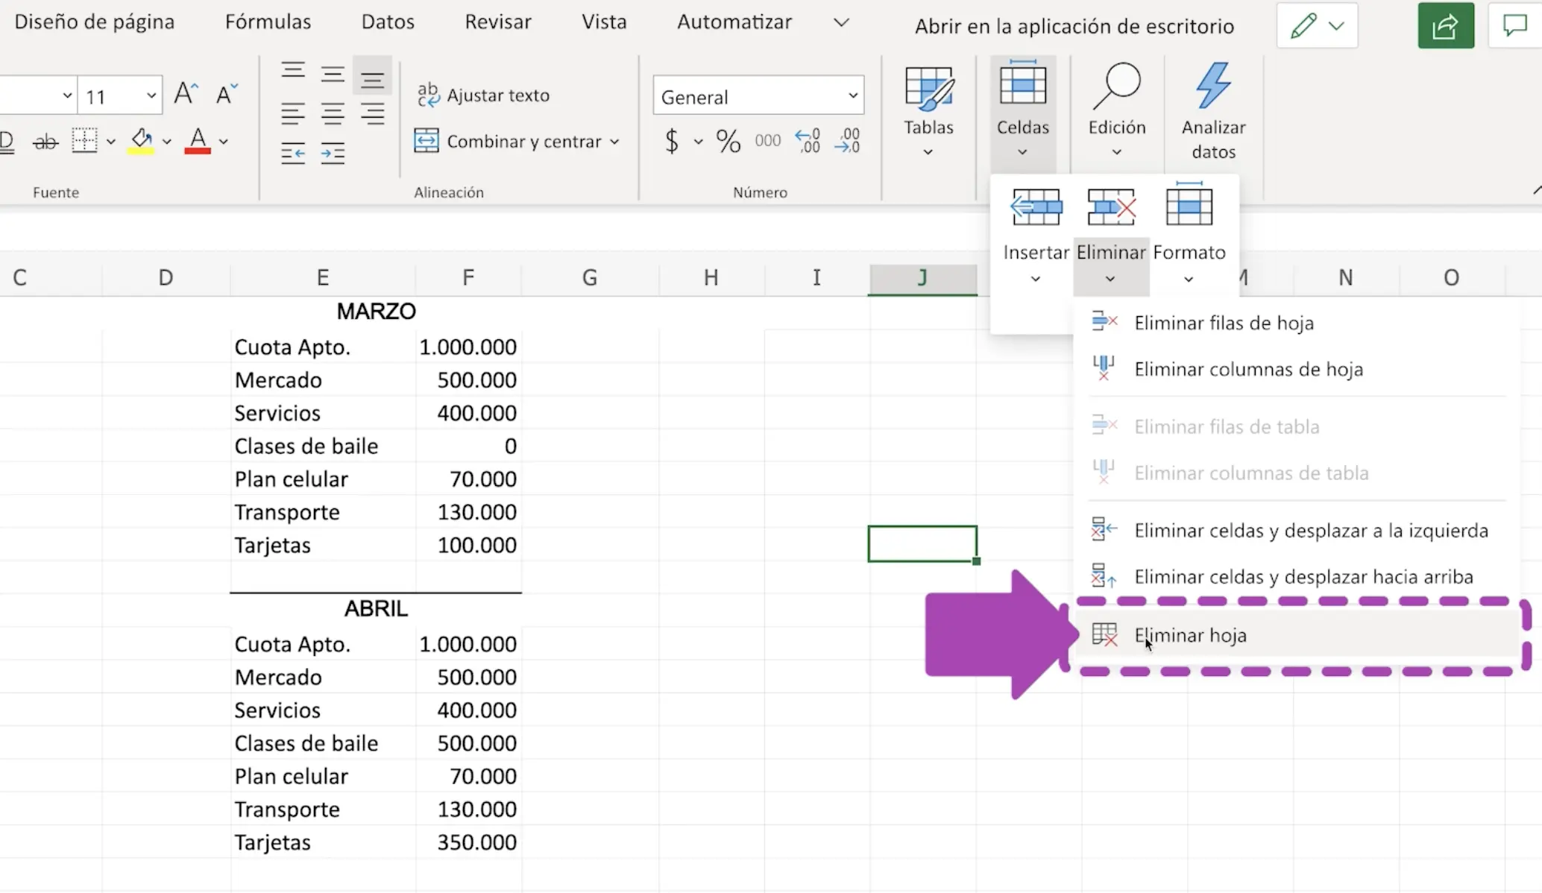The height and width of the screenshot is (893, 1542).
Task: Open the Fórmulas ribbon tab
Action: 268,22
